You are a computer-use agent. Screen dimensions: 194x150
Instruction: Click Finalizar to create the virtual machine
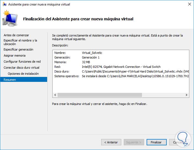(157, 142)
